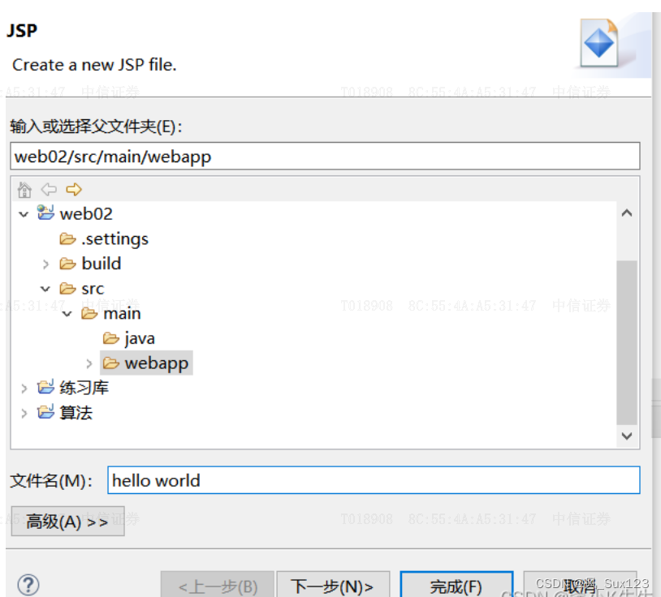Select the src folder label
This screenshot has height=597, width=661.
click(93, 289)
